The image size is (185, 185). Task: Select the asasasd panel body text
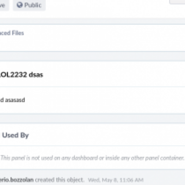tap(12, 100)
